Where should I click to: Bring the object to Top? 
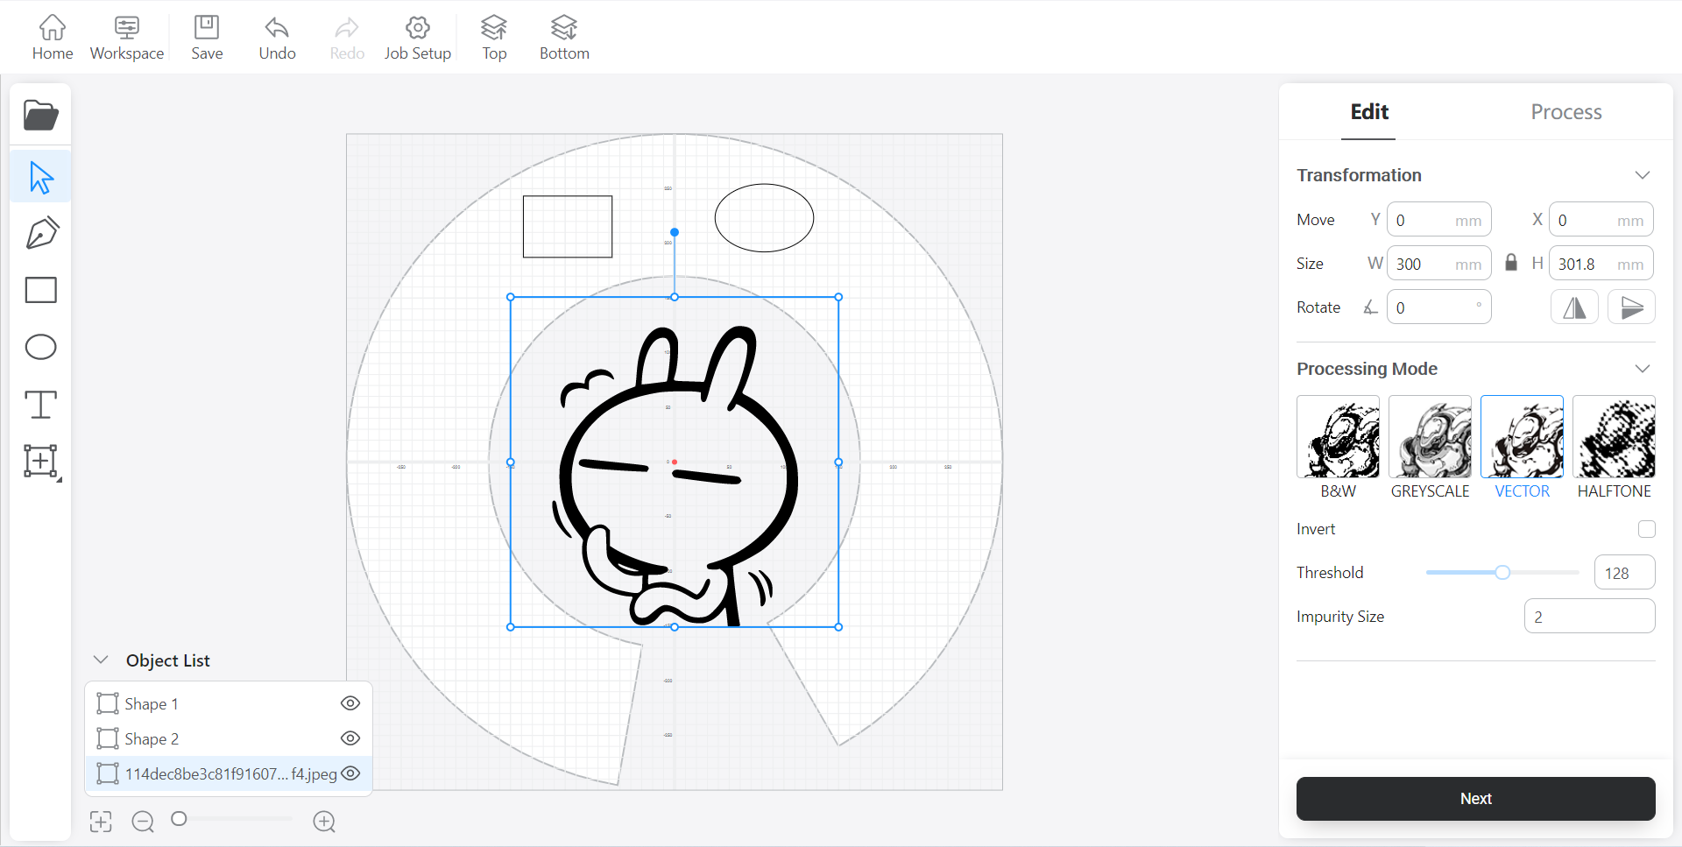point(494,38)
